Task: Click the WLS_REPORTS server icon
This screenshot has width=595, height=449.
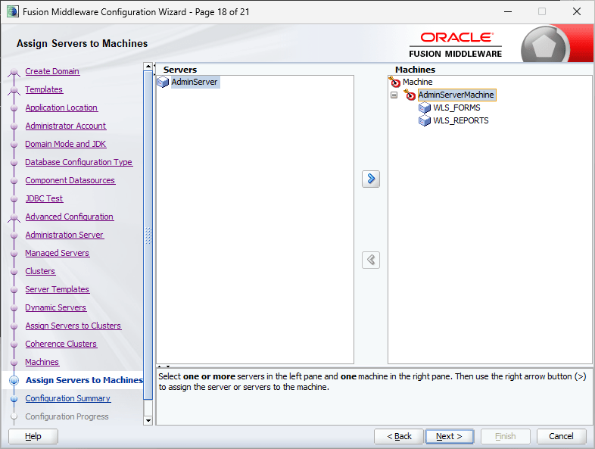Action: 424,120
